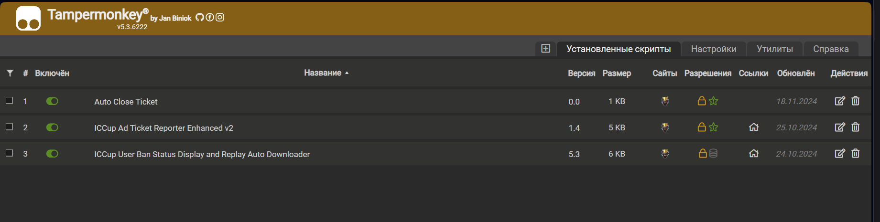Open the Instagram icon in header
Viewport: 880px width, 222px height.
220,17
